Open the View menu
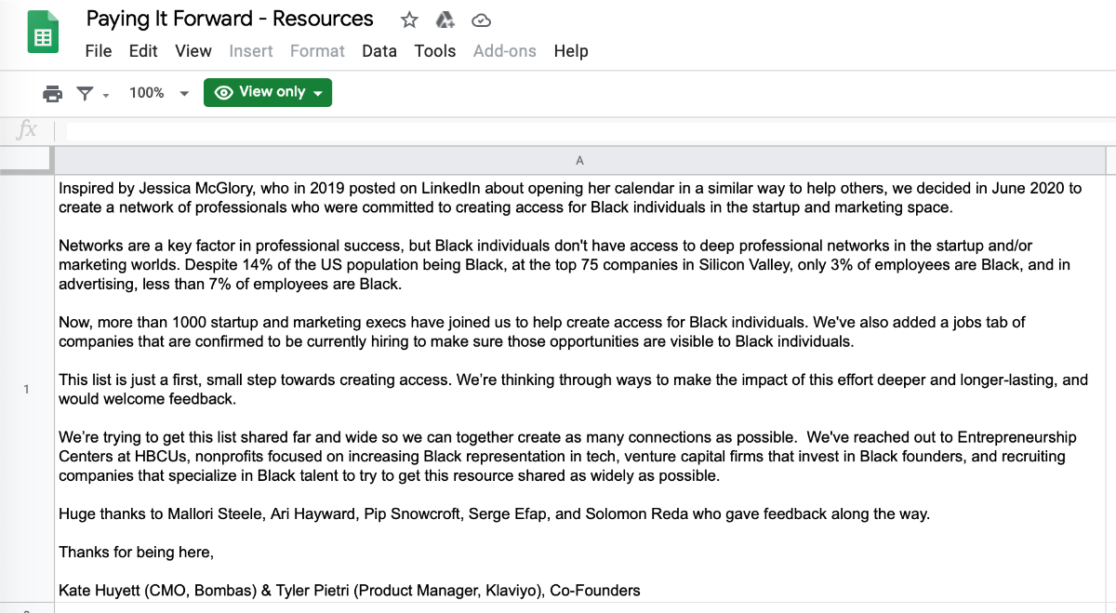 tap(193, 51)
